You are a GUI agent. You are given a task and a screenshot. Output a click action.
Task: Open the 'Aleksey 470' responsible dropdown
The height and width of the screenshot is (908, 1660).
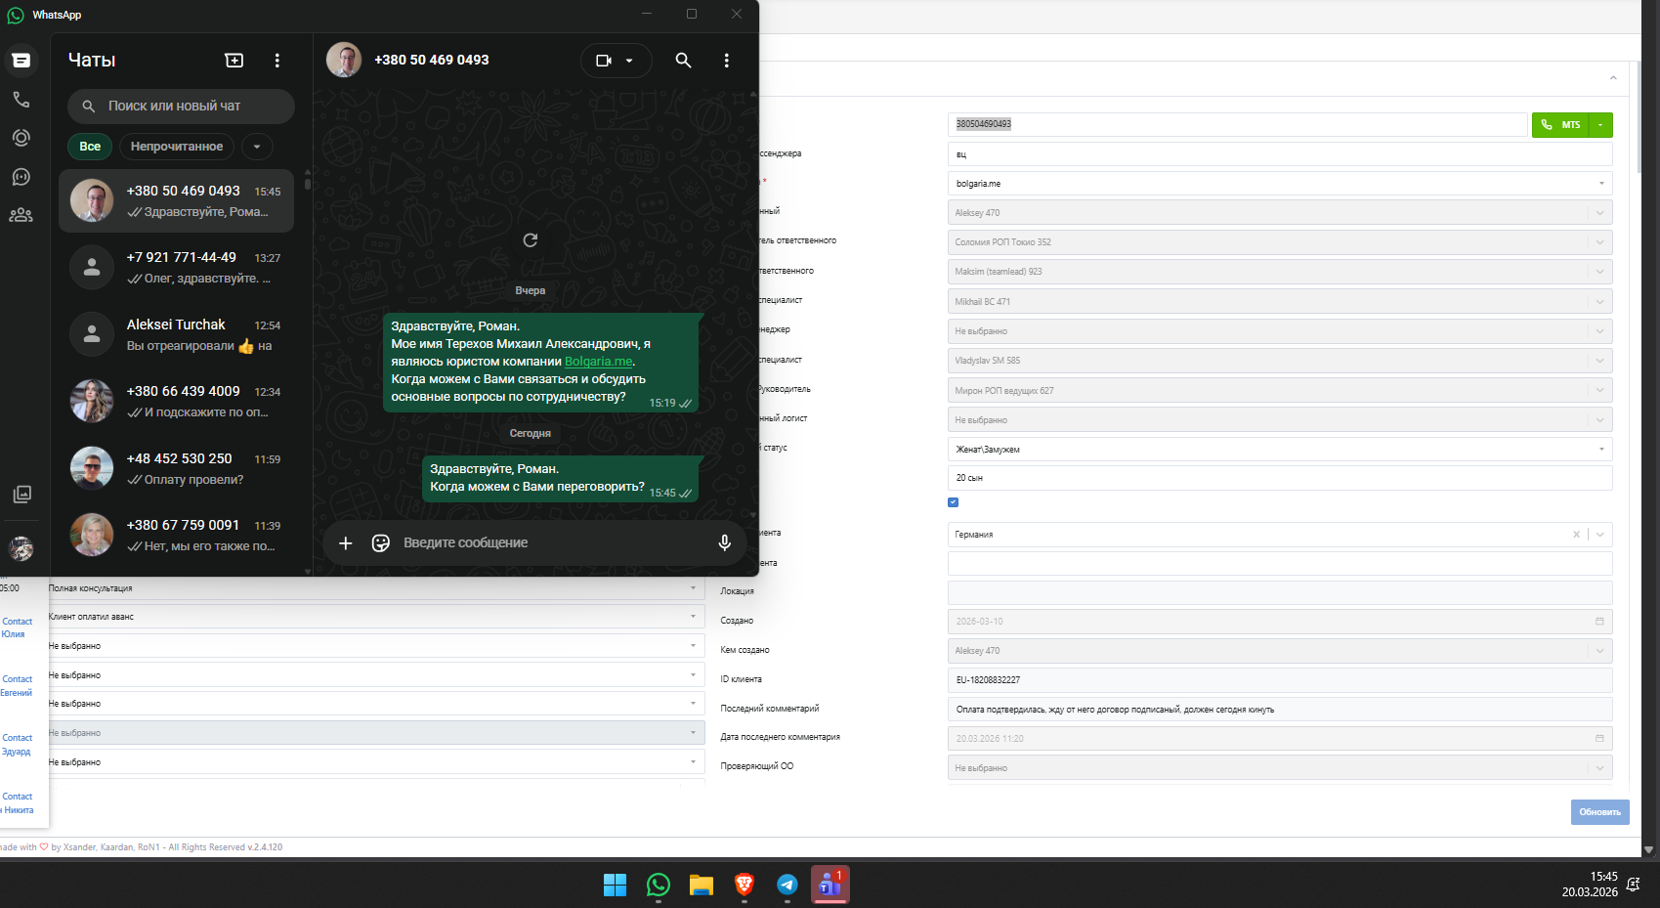click(1280, 213)
